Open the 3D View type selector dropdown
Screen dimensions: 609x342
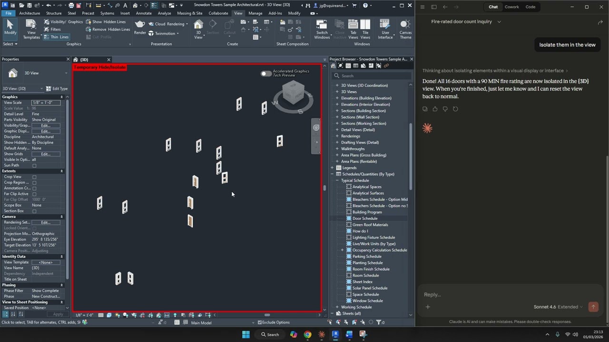(65, 73)
